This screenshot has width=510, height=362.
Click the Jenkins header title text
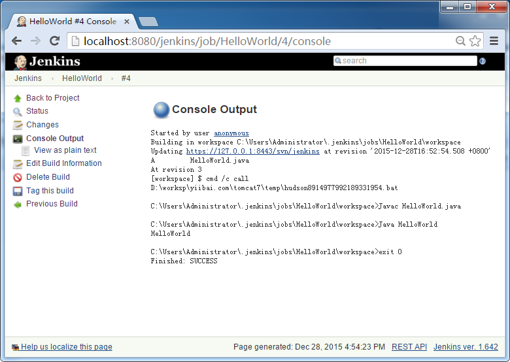pyautogui.click(x=55, y=61)
